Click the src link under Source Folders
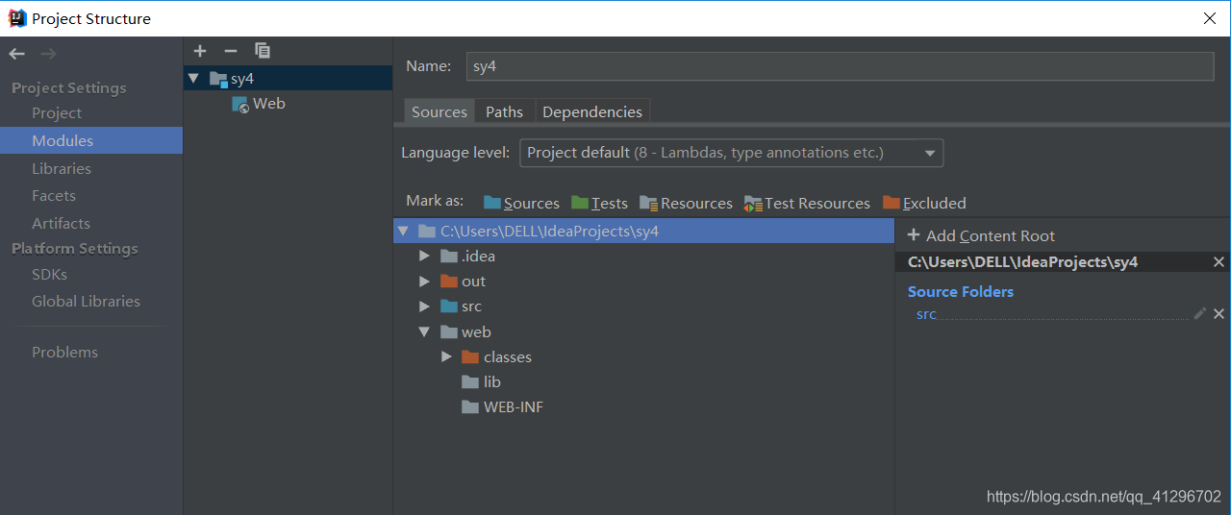The height and width of the screenshot is (515, 1231). coord(926,314)
